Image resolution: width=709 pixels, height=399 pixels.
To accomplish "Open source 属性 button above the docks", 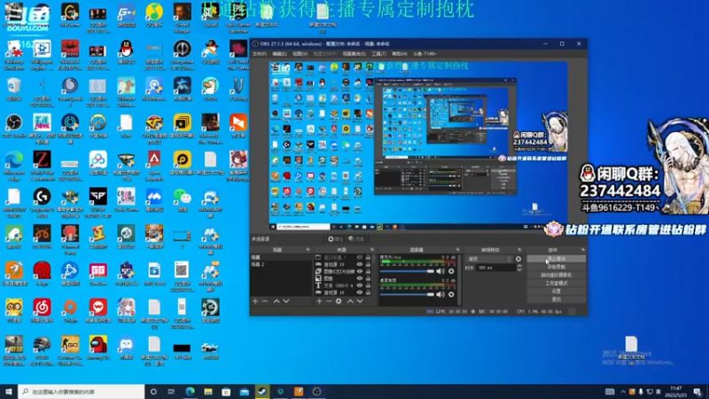I will [x=336, y=239].
